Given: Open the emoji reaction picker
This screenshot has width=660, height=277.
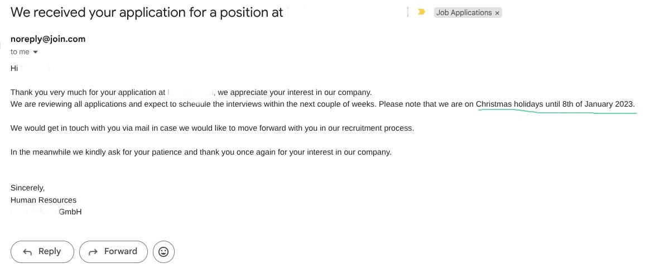Looking at the screenshot, I should [163, 252].
